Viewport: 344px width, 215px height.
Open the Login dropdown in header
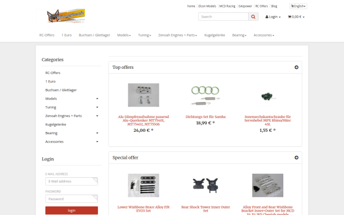coord(273,17)
